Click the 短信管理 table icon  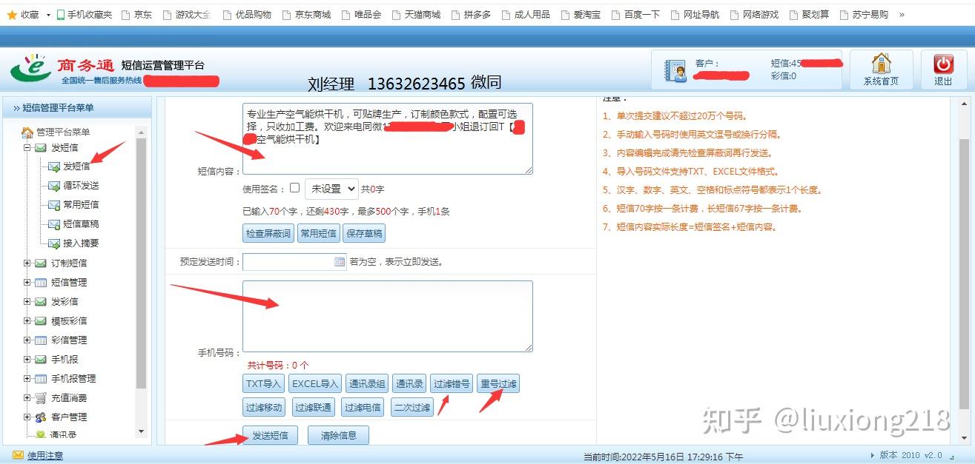tap(40, 283)
